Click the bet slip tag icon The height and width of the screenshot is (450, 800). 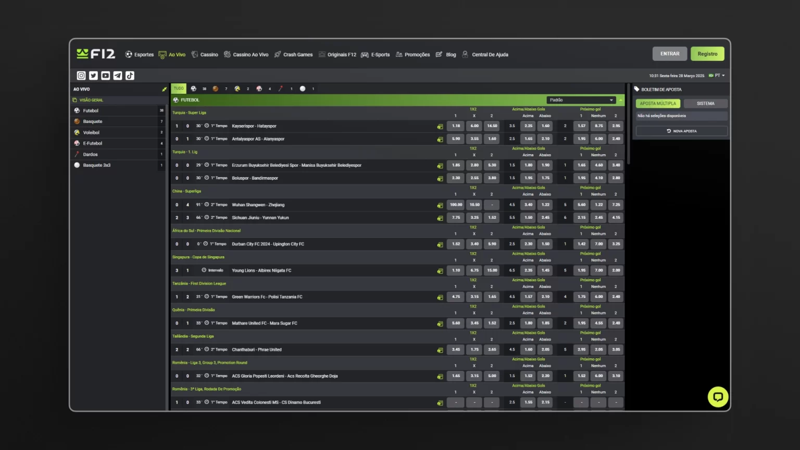pyautogui.click(x=636, y=89)
